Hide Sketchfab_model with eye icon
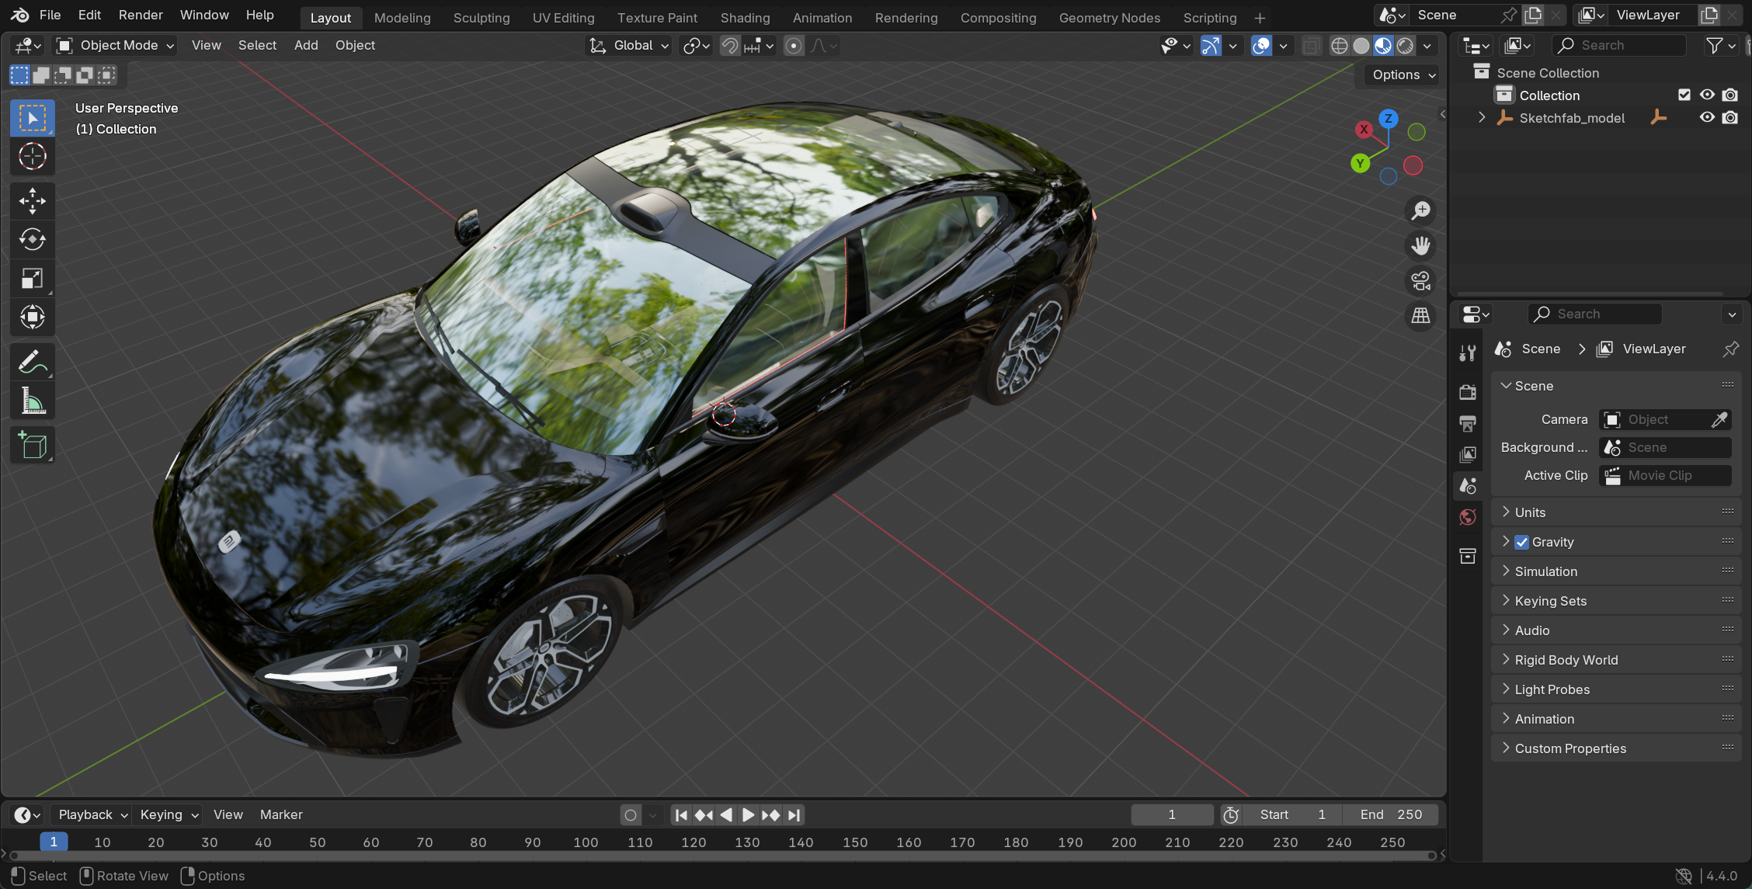Image resolution: width=1752 pixels, height=889 pixels. click(x=1706, y=117)
